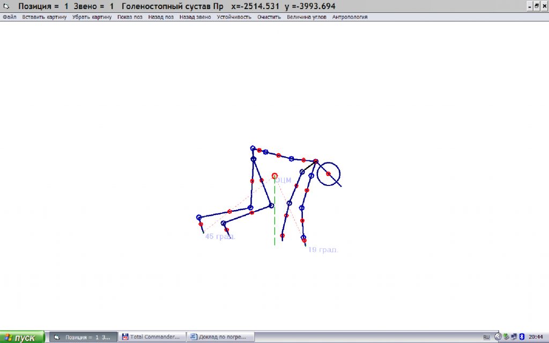The width and height of the screenshot is (549, 343).
Task: Click the Bluetooth tray icon
Action: 521,337
